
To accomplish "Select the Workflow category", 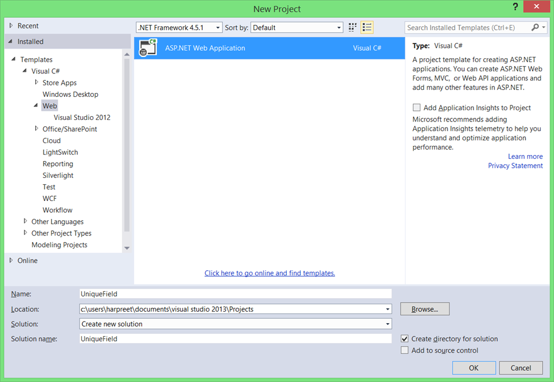I will [57, 210].
